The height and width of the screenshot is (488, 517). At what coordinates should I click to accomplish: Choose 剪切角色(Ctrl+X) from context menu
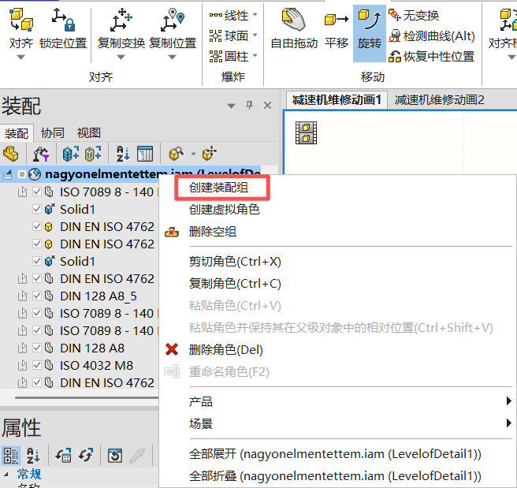[x=235, y=262]
